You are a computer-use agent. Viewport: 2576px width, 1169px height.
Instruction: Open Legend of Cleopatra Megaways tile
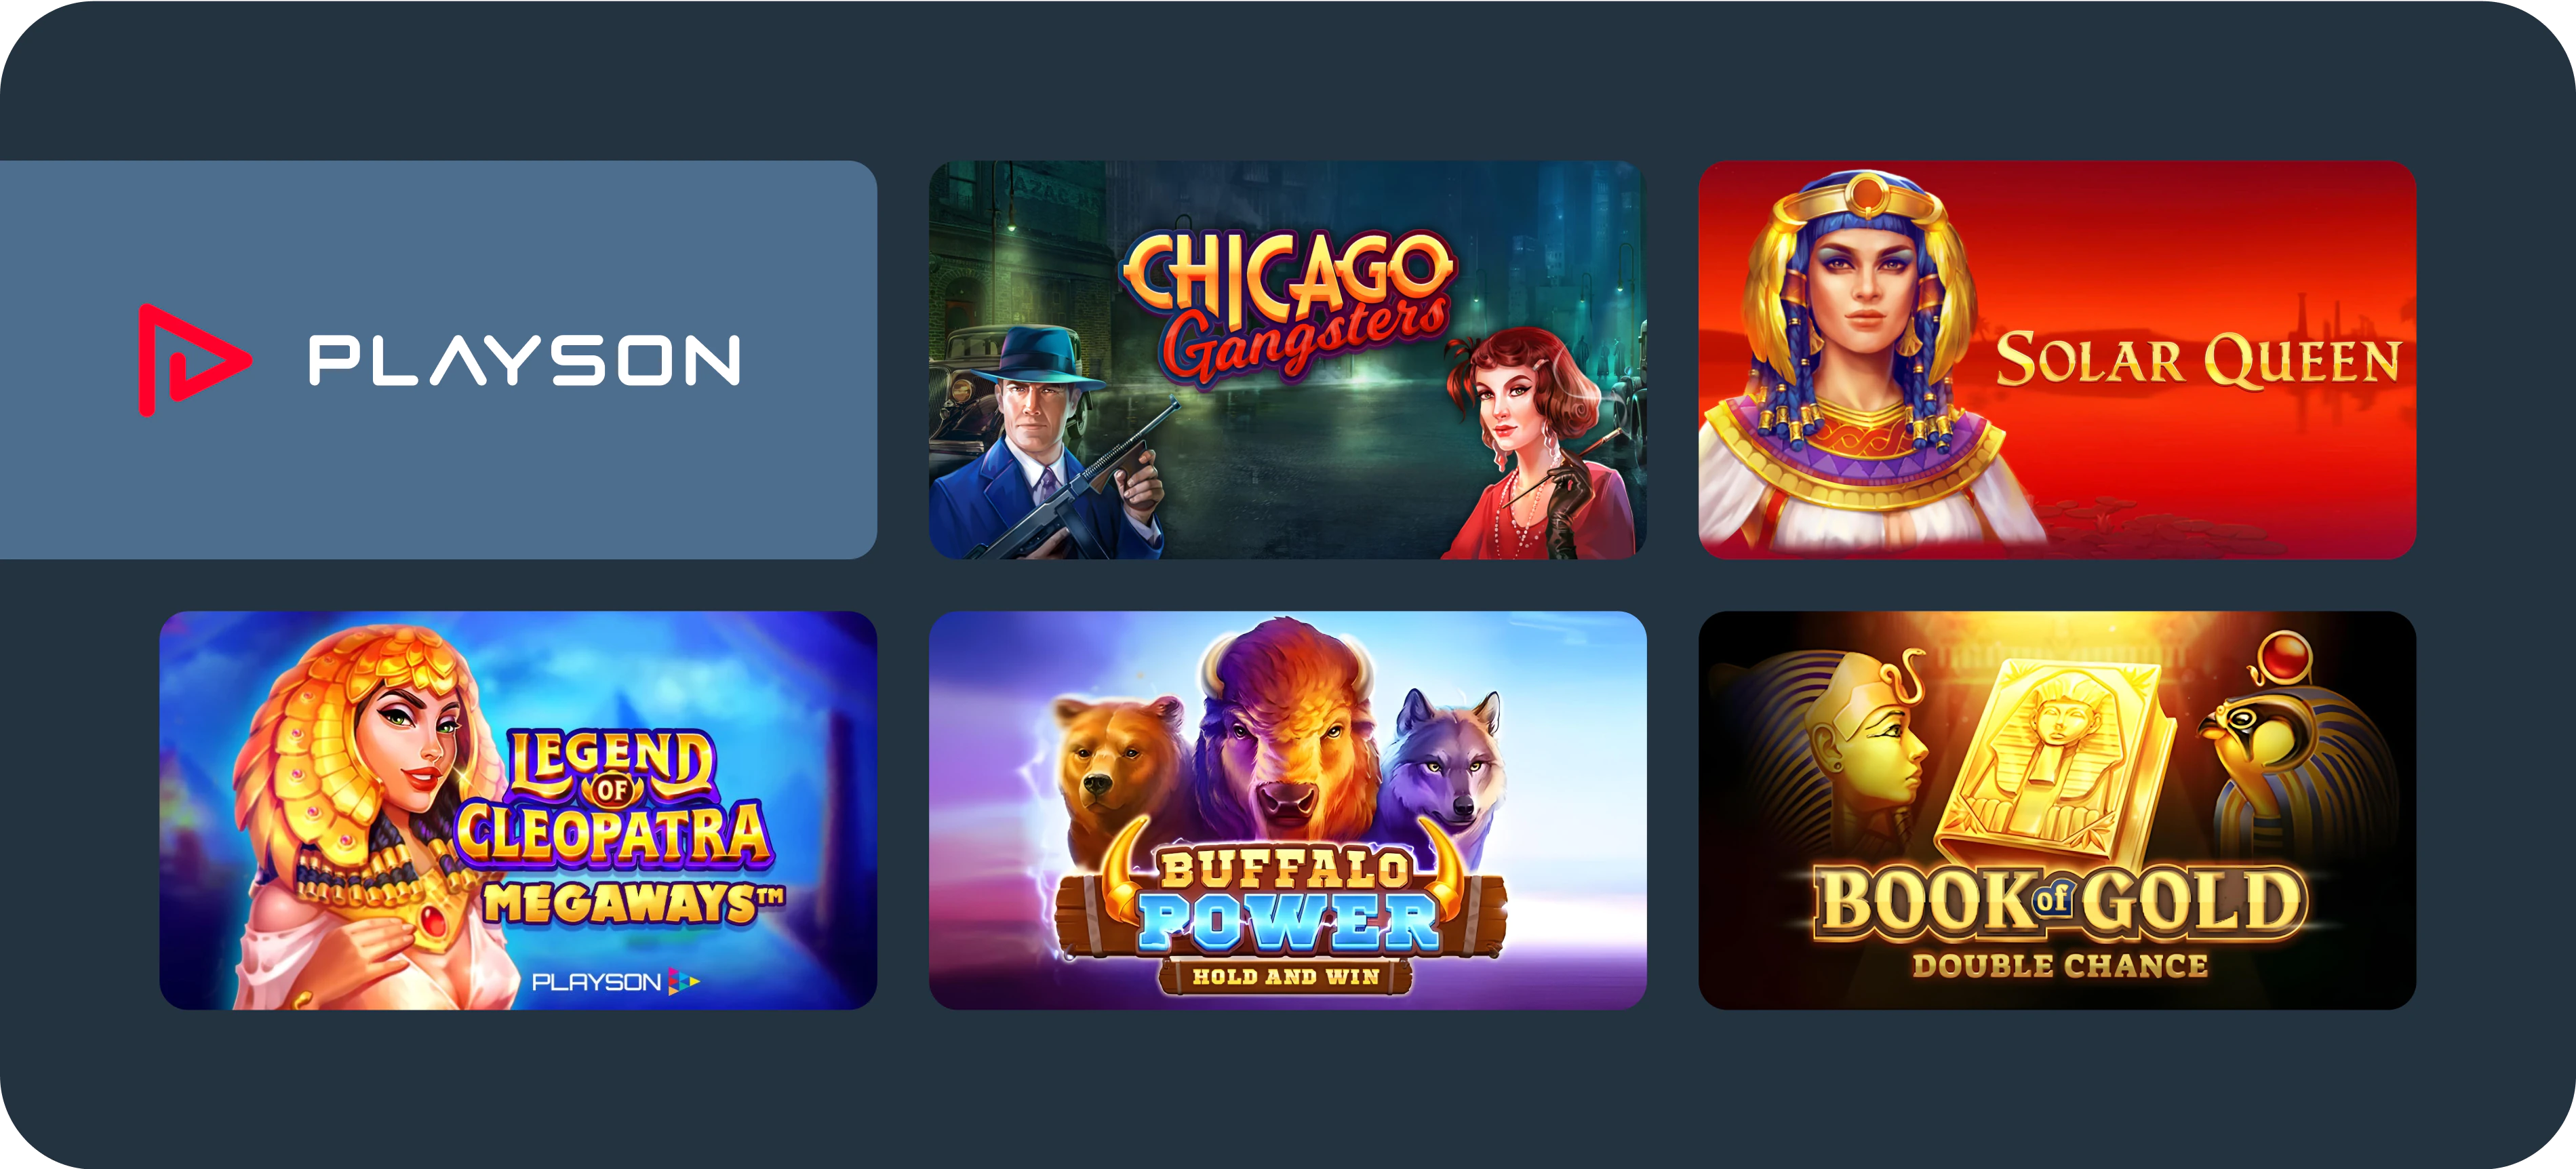pos(518,810)
